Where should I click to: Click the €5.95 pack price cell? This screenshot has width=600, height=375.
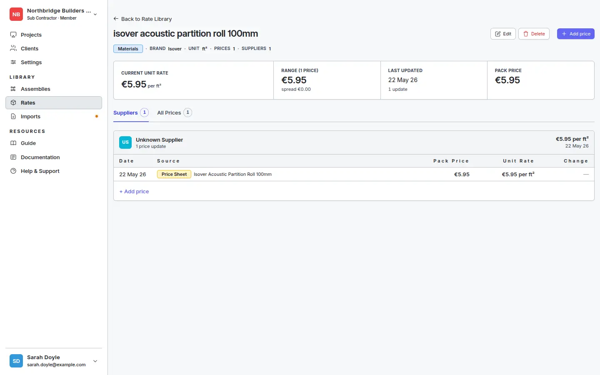click(x=462, y=174)
